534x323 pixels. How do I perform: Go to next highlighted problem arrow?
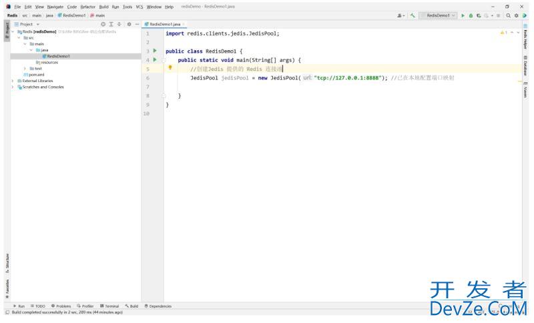tap(519, 33)
